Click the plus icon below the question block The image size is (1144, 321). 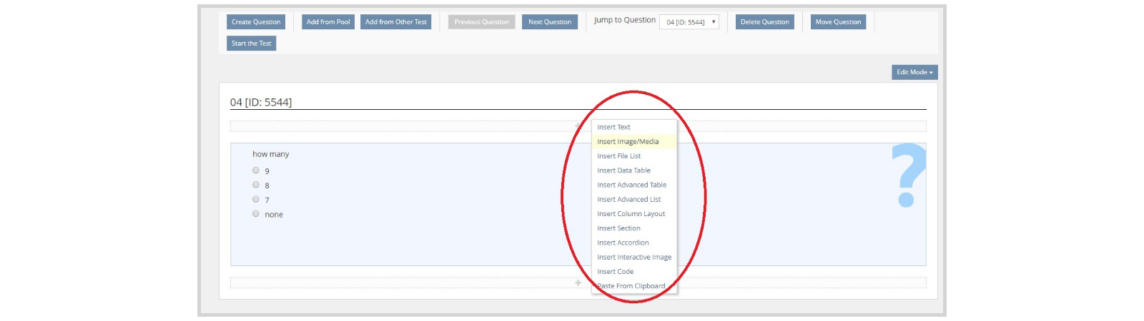[578, 283]
